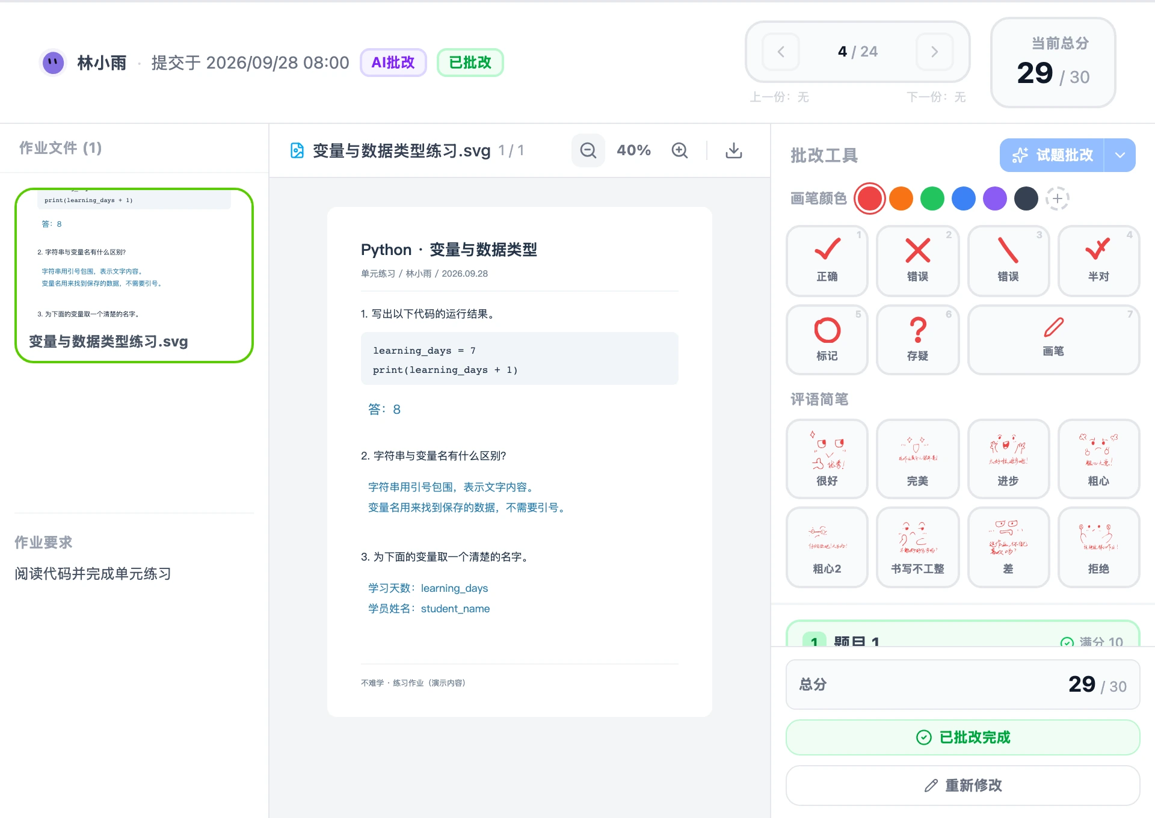Viewport: 1155px width, 818px height.
Task: Pick the red pen color
Action: click(x=869, y=198)
